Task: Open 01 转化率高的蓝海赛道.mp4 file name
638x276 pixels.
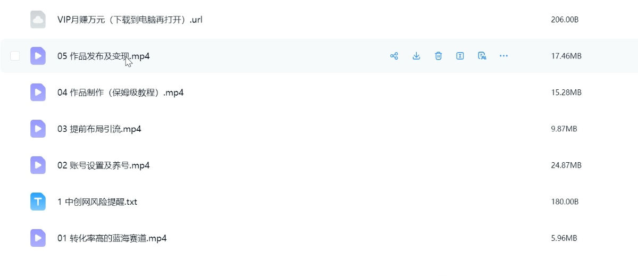Action: point(112,238)
